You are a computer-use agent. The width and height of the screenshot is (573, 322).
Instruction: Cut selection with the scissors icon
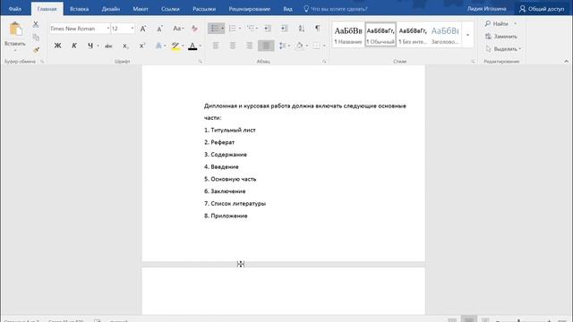coord(36,24)
